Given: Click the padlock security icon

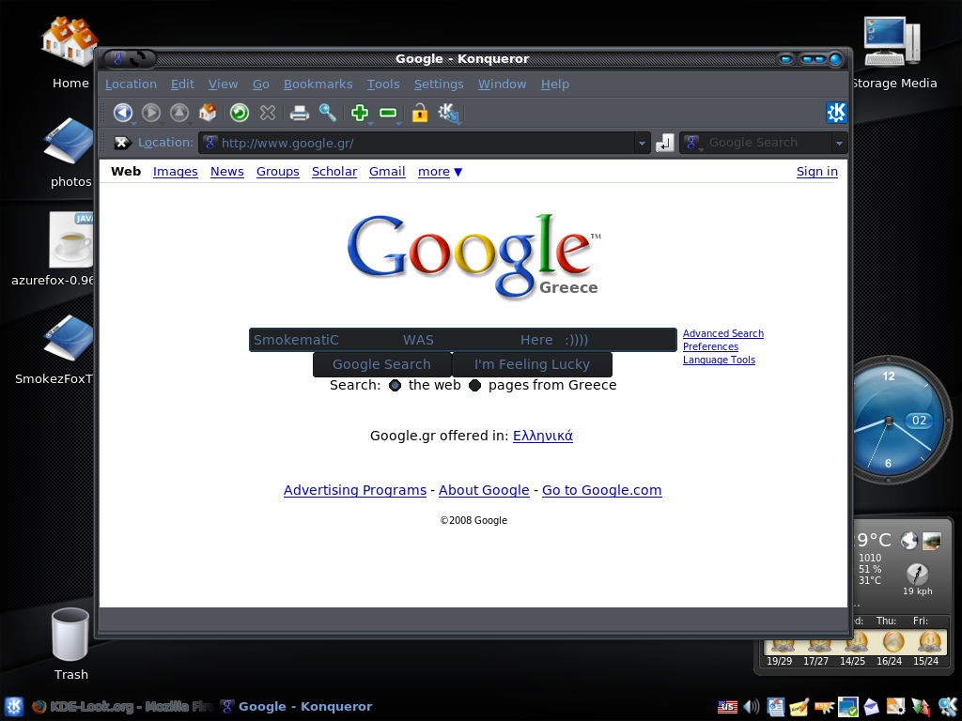Looking at the screenshot, I should coord(420,113).
